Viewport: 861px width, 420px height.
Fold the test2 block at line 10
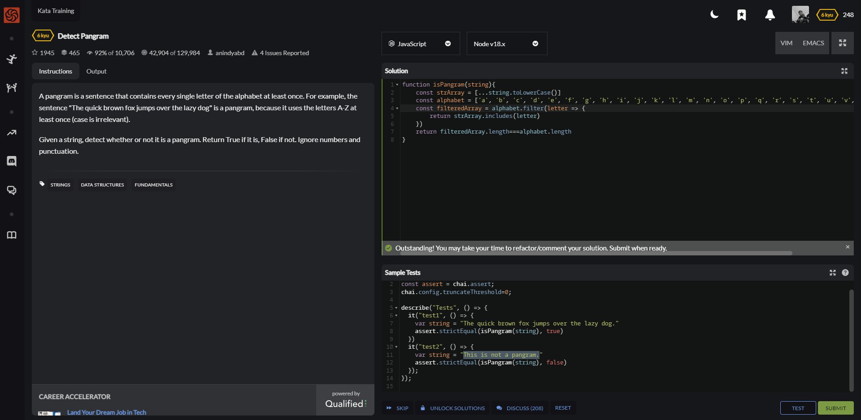396,347
